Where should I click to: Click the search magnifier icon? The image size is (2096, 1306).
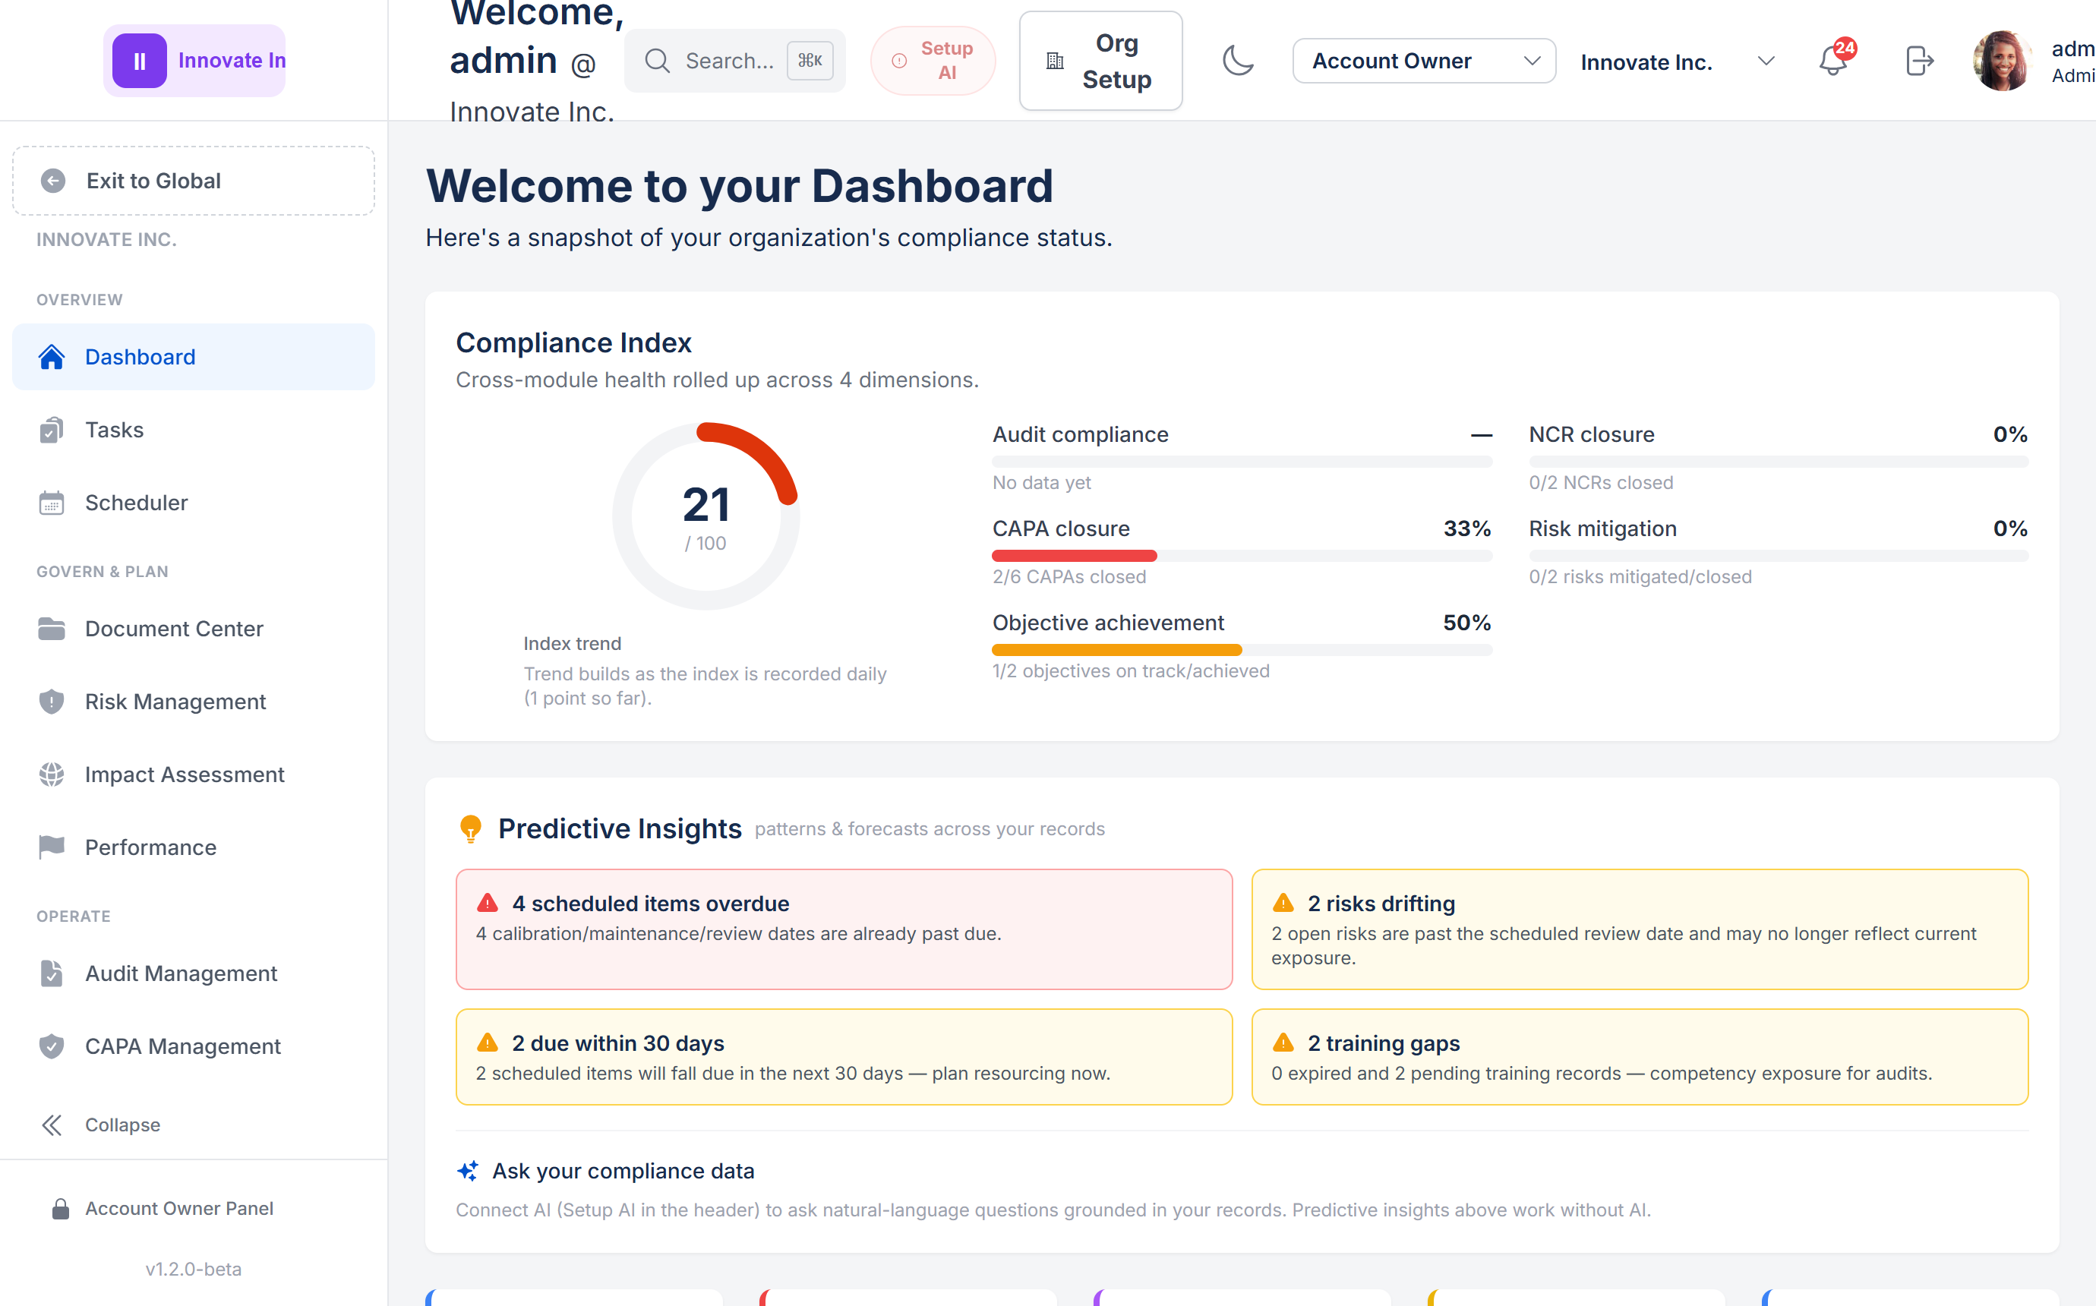click(657, 61)
